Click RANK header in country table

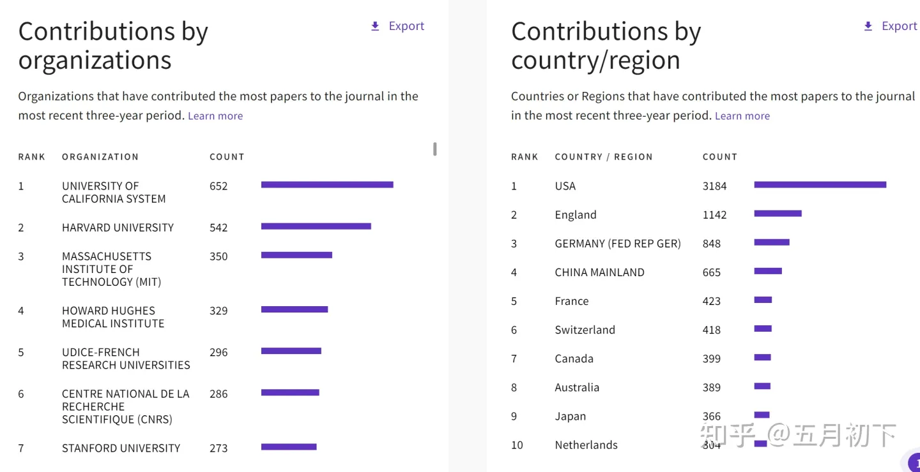click(x=525, y=157)
